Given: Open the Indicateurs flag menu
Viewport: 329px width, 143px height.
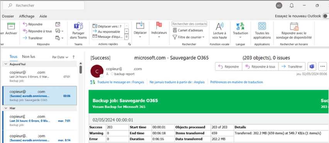Looking at the screenshot, I should pyautogui.click(x=159, y=30).
